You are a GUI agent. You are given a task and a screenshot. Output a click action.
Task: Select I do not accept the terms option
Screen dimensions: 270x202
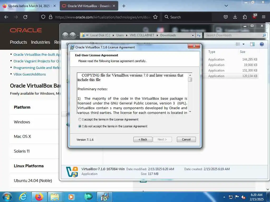(x=80, y=126)
